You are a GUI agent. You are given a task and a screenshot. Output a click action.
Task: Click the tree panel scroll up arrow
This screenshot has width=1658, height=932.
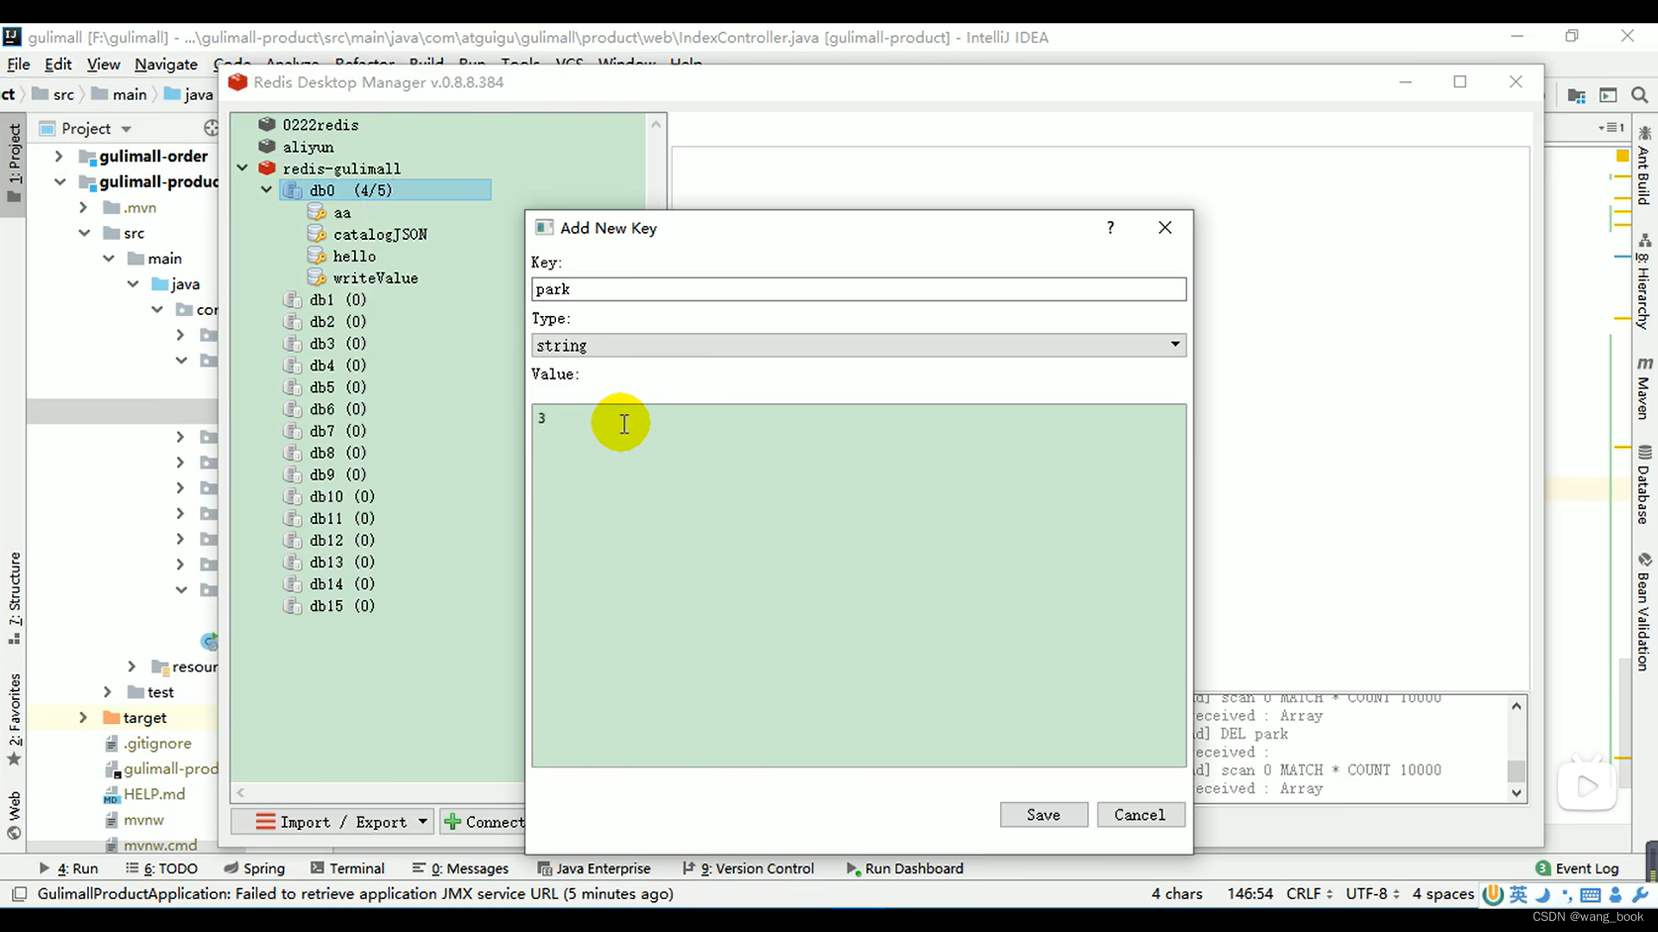[x=656, y=124]
